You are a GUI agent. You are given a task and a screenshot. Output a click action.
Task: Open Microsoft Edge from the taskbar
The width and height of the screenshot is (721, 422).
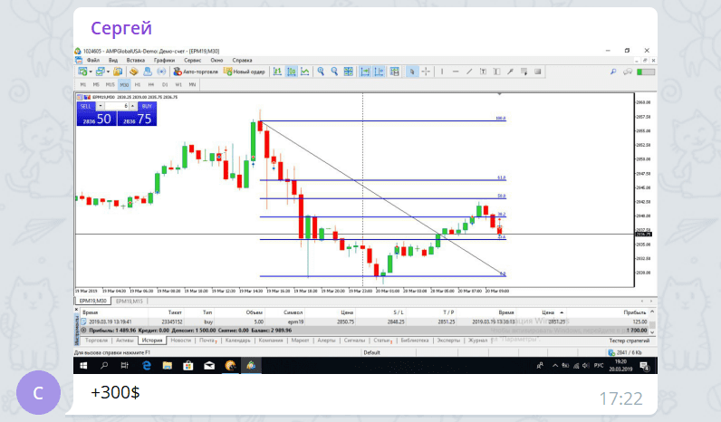(x=145, y=366)
